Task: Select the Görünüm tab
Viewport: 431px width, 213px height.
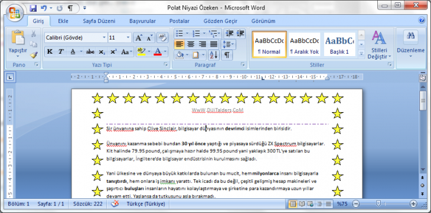Action: (263, 21)
